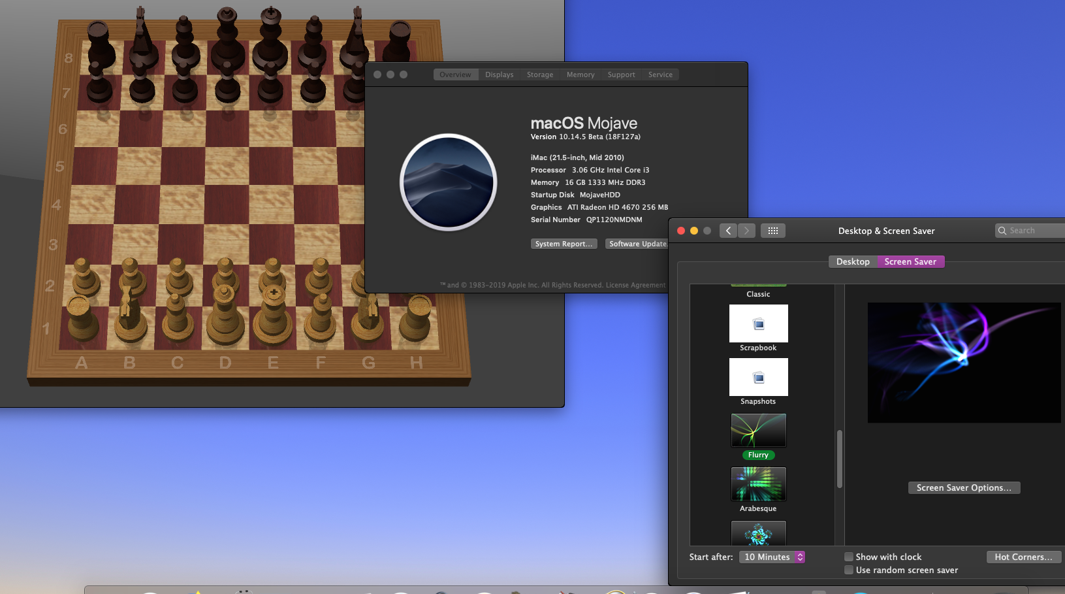Click the Search field in Desktop & Screen Saver
The width and height of the screenshot is (1065, 594).
click(1030, 231)
